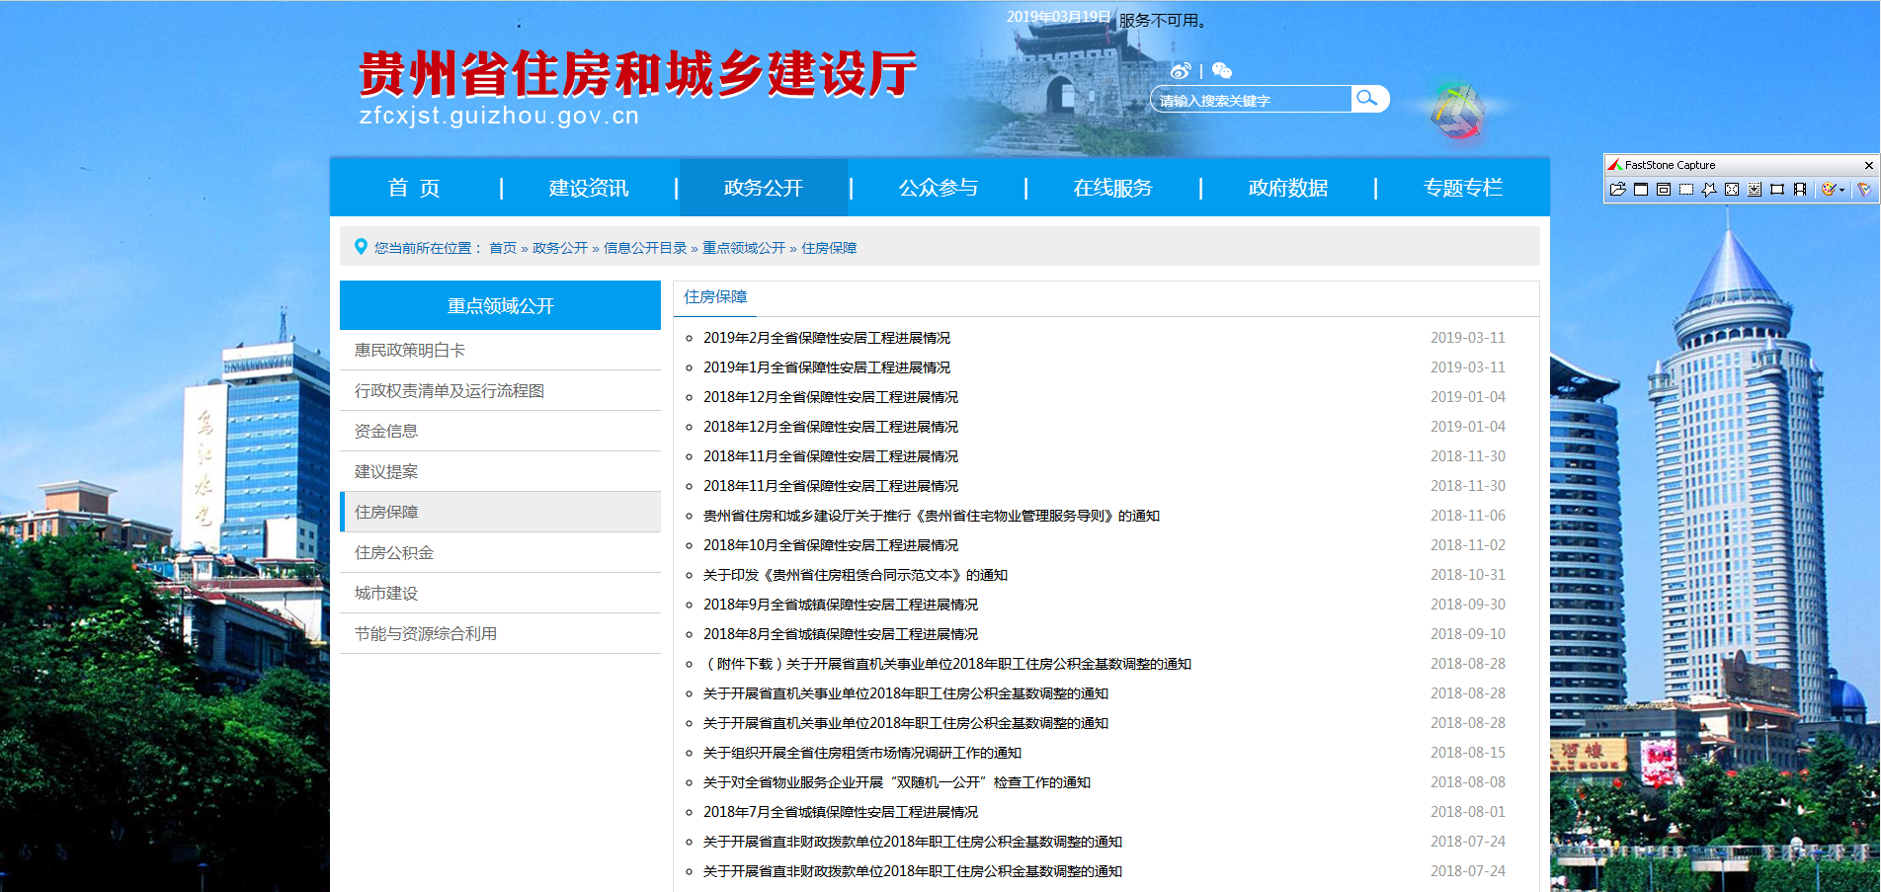Click the WeChat icon in header

(x=1222, y=71)
